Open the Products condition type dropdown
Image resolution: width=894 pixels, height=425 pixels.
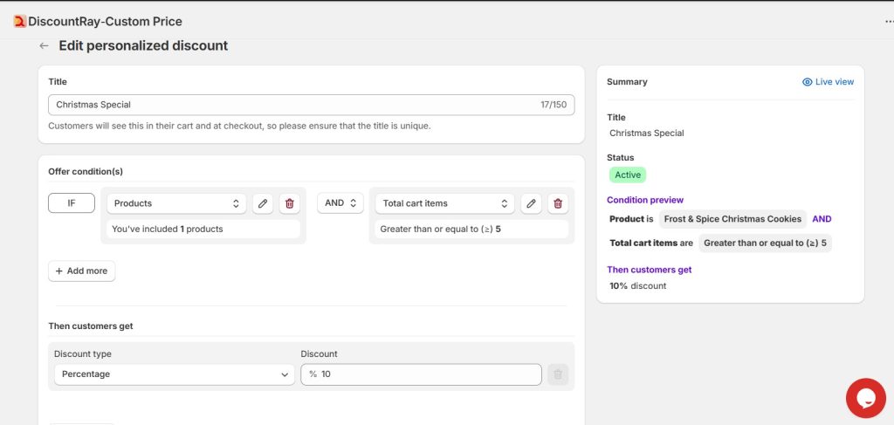[x=176, y=203]
